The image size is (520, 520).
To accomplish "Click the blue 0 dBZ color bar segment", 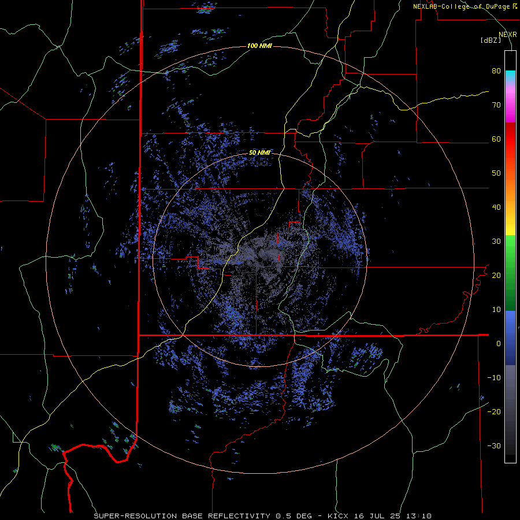I will pyautogui.click(x=510, y=338).
